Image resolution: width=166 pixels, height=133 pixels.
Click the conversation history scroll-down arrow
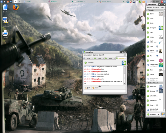click(125, 84)
